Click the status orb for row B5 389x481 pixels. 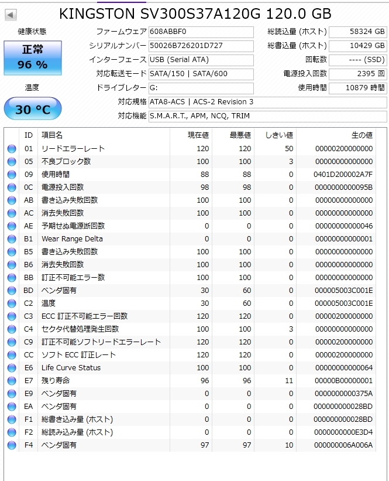[x=12, y=252]
